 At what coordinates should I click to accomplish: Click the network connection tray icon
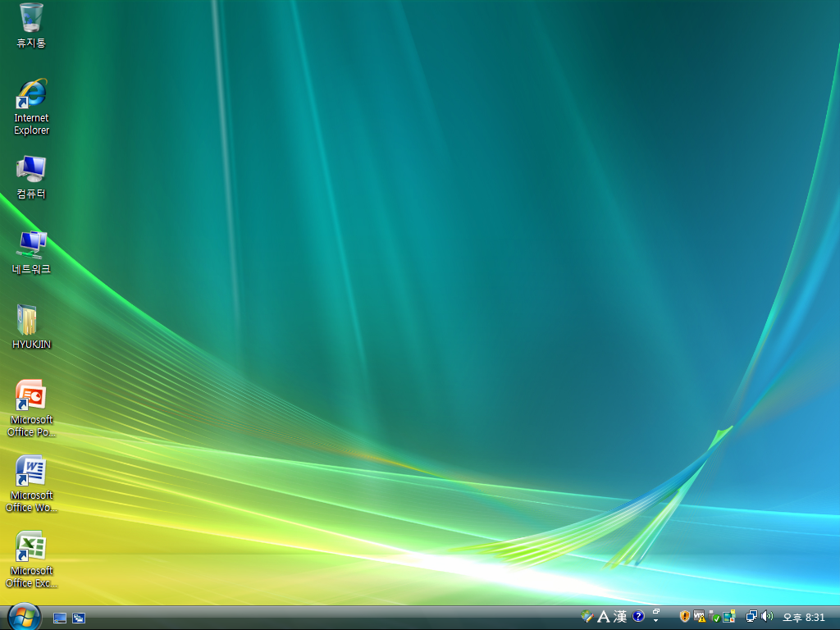click(x=752, y=617)
